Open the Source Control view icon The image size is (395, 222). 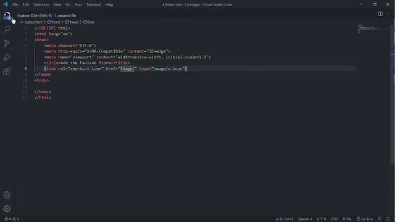click(x=7, y=43)
